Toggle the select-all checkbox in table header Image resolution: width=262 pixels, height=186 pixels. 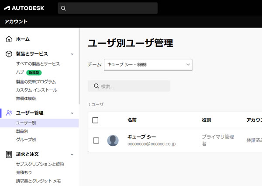click(x=95, y=120)
